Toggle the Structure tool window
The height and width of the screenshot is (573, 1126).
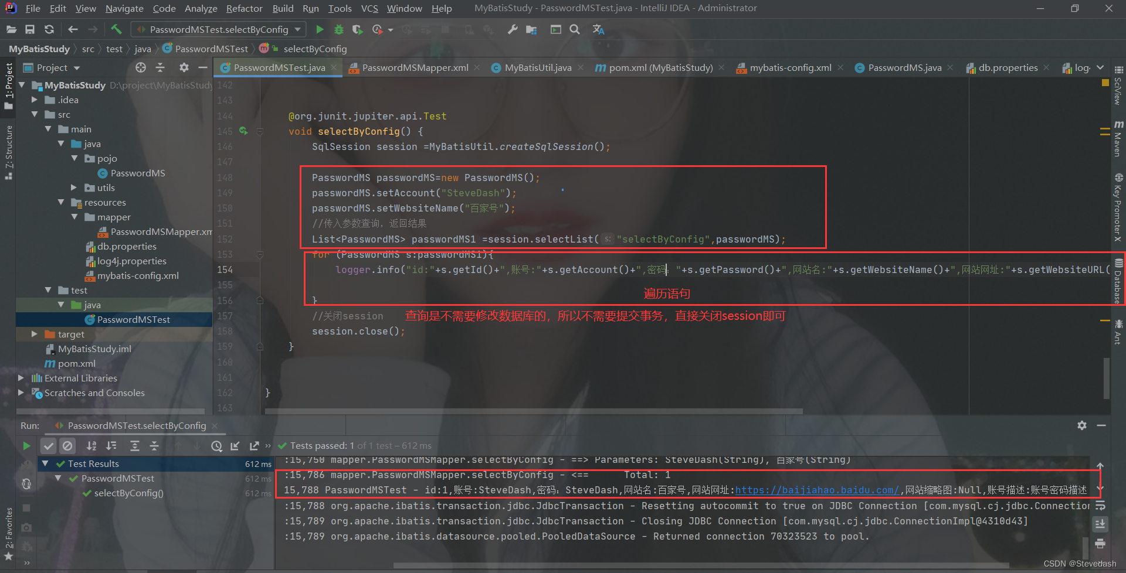coord(8,152)
